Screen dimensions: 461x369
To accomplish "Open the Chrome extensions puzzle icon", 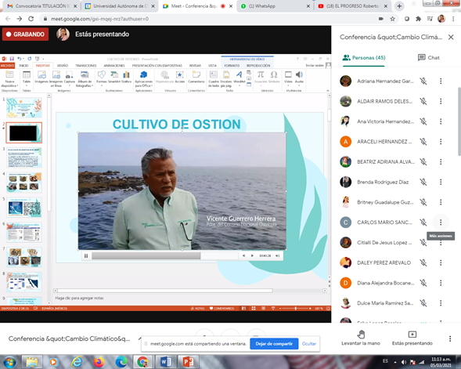I will tap(419, 19).
